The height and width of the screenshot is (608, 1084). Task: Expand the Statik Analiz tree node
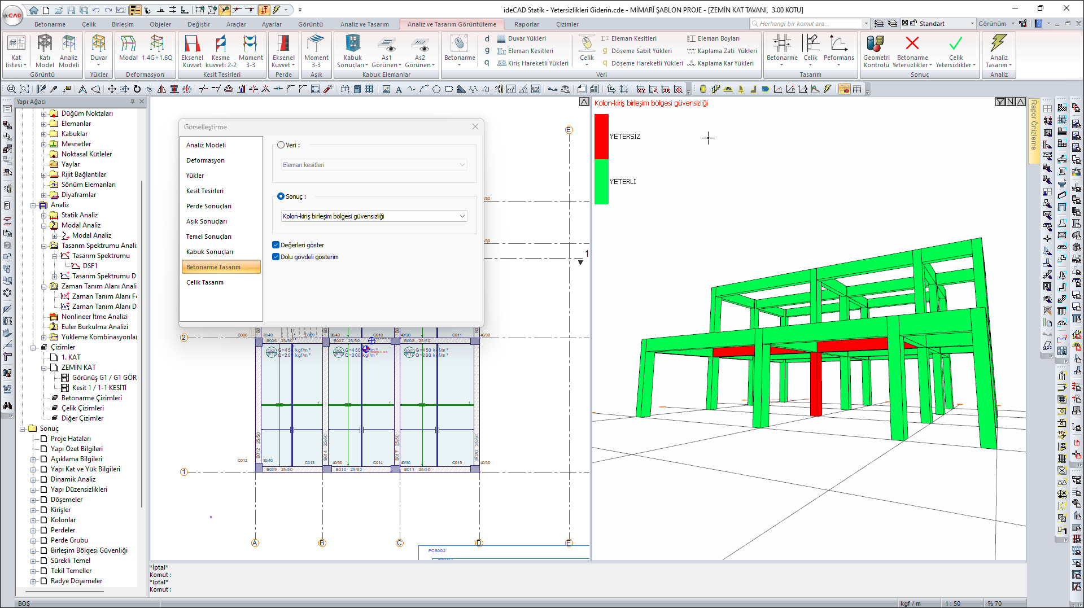click(x=43, y=215)
